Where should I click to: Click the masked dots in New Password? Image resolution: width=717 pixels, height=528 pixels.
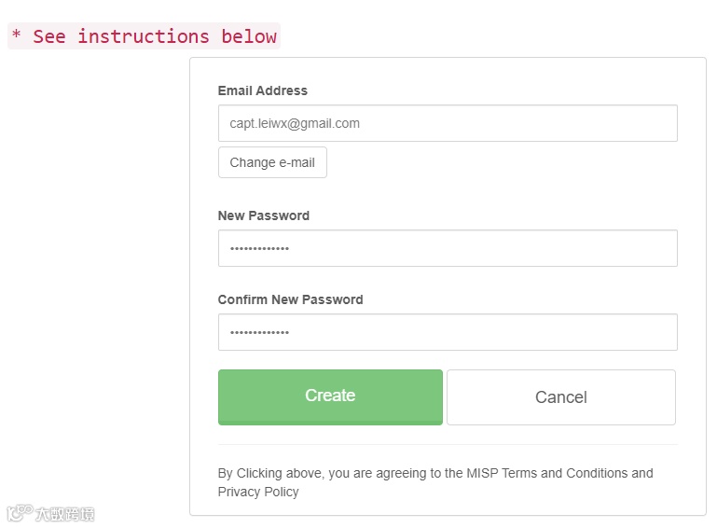(259, 249)
